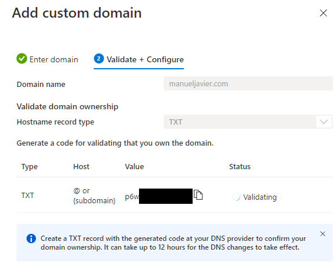Click the manueljavier.com domain name field
Image resolution: width=334 pixels, height=262 pixels.
click(248, 84)
